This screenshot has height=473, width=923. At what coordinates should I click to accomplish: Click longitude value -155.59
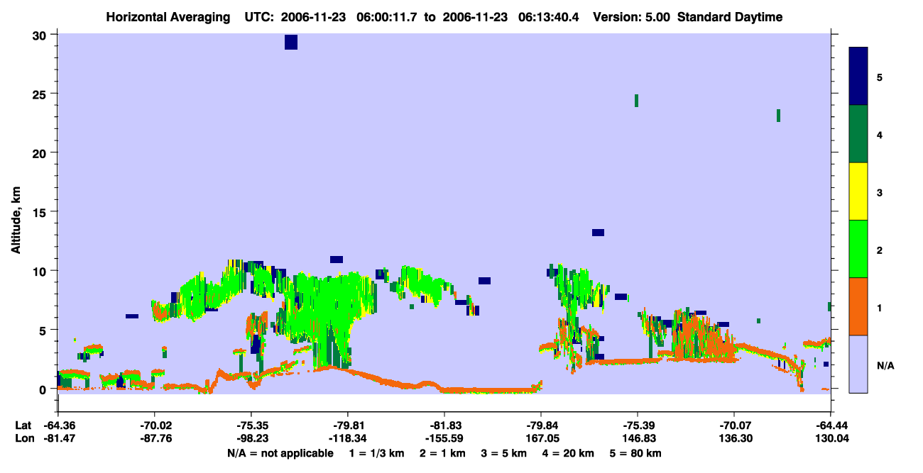coord(444,438)
